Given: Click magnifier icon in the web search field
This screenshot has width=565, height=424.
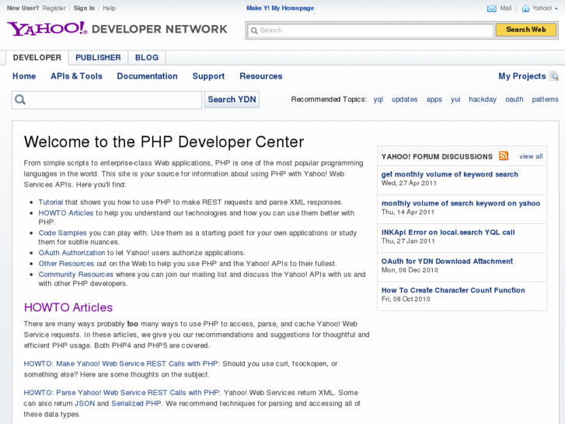Looking at the screenshot, I should 253,30.
